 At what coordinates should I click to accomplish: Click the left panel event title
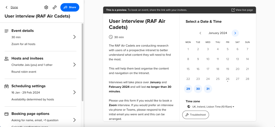[x=37, y=16]
